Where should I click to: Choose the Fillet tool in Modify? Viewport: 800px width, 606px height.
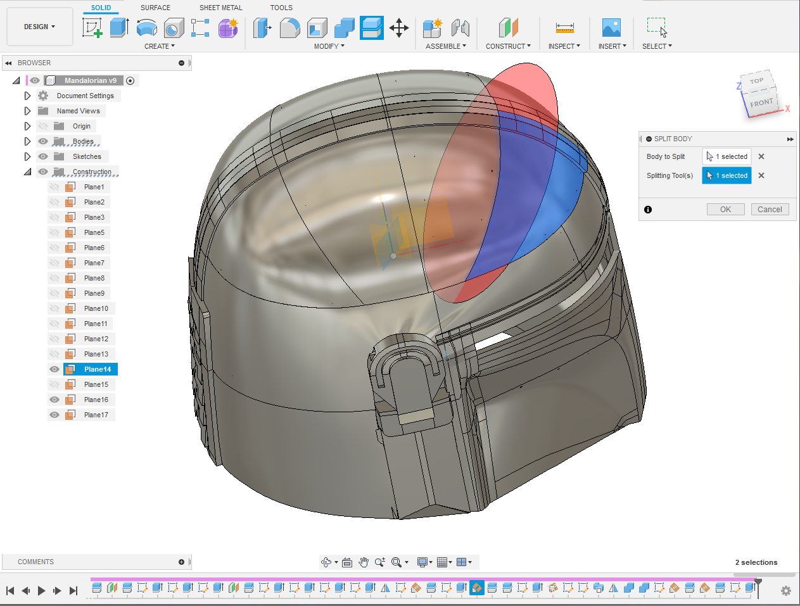pyautogui.click(x=289, y=28)
